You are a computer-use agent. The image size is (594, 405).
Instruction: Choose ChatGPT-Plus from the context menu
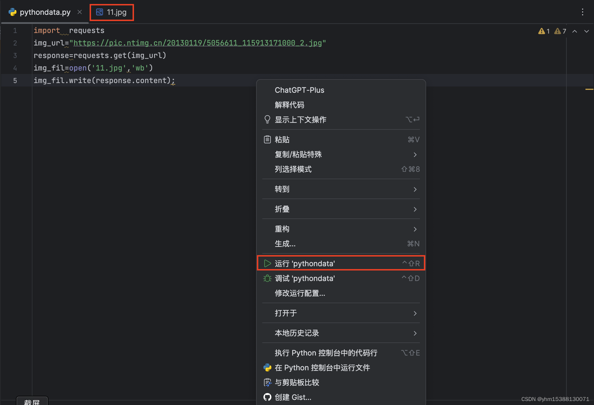point(341,90)
